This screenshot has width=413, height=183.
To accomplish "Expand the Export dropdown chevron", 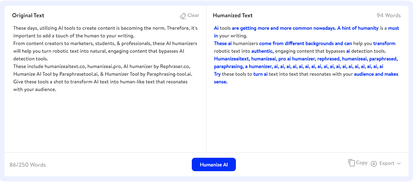I will pyautogui.click(x=399, y=164).
